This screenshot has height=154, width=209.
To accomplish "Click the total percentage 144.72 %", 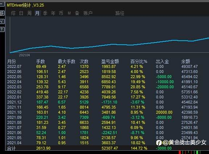I will pyautogui.click(x=139, y=148).
